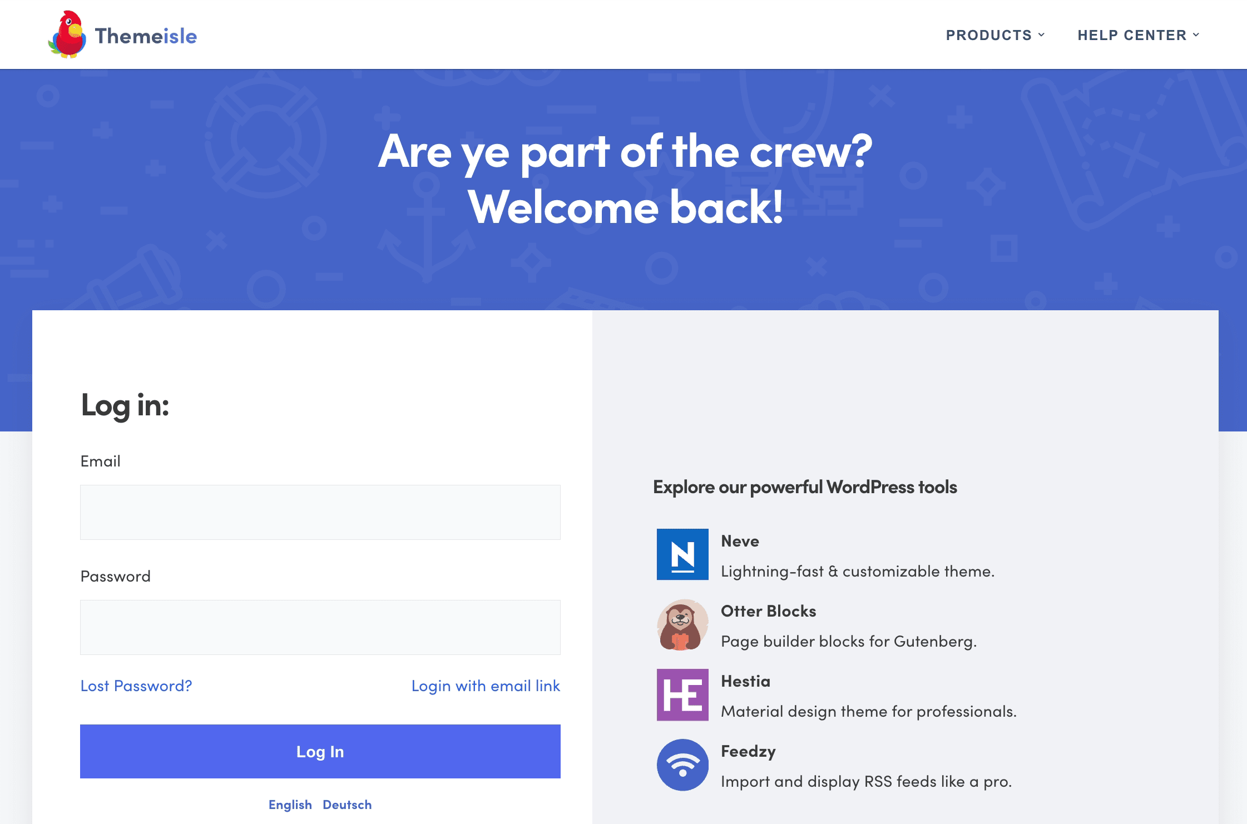The width and height of the screenshot is (1247, 824).
Task: Switch language to English
Action: (290, 805)
